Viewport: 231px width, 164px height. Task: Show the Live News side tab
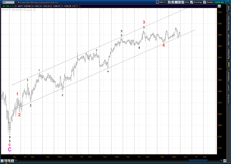228,99
